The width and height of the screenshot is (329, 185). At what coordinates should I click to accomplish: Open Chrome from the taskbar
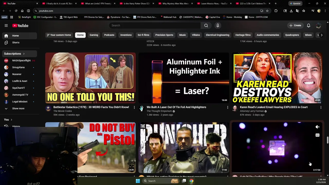click(x=191, y=181)
